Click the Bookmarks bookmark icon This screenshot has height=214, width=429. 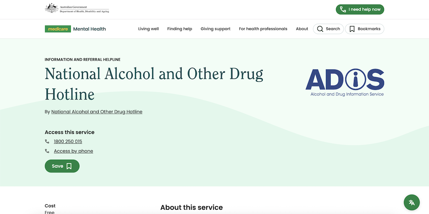click(x=352, y=29)
